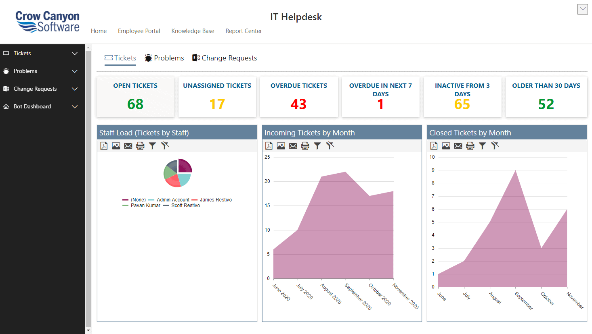592x334 pixels.
Task: Open the Open Tickets tile
Action: tap(135, 97)
